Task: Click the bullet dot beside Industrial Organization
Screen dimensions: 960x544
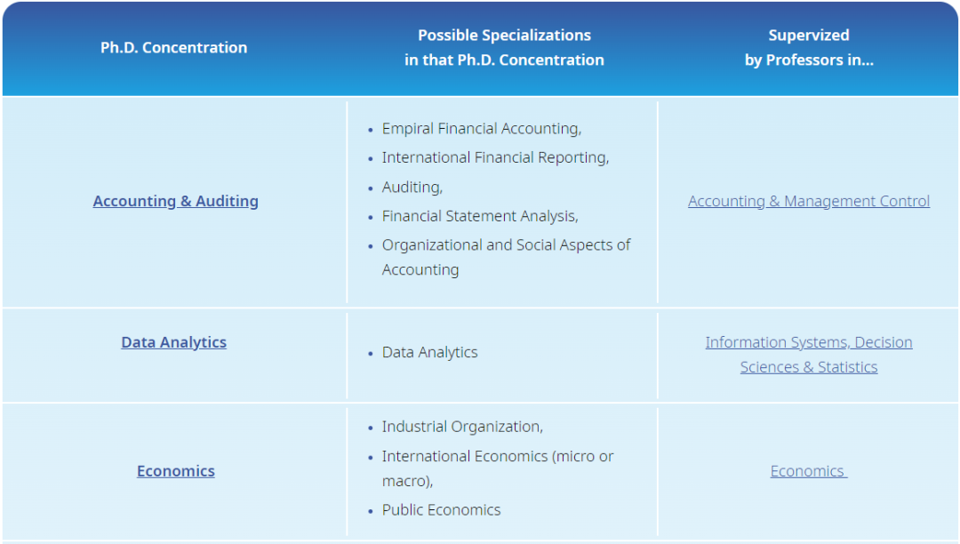Action: 371,428
